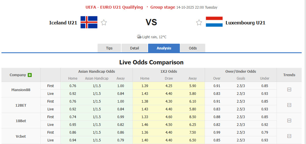
Task: Open Vcbet odds trend chart icon
Action: 289,136
